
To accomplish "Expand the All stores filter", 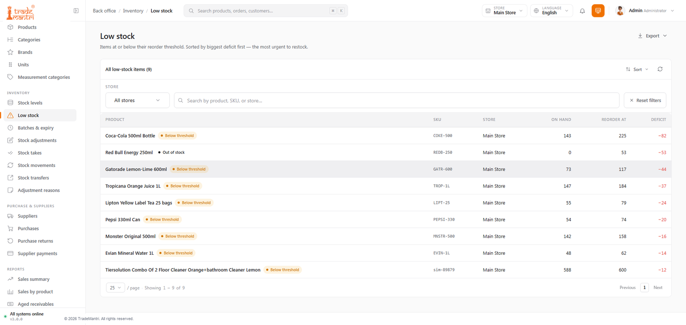I will coord(137,100).
